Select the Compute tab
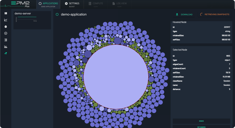Screen dimensions: 235x128 [x=96, y=5]
